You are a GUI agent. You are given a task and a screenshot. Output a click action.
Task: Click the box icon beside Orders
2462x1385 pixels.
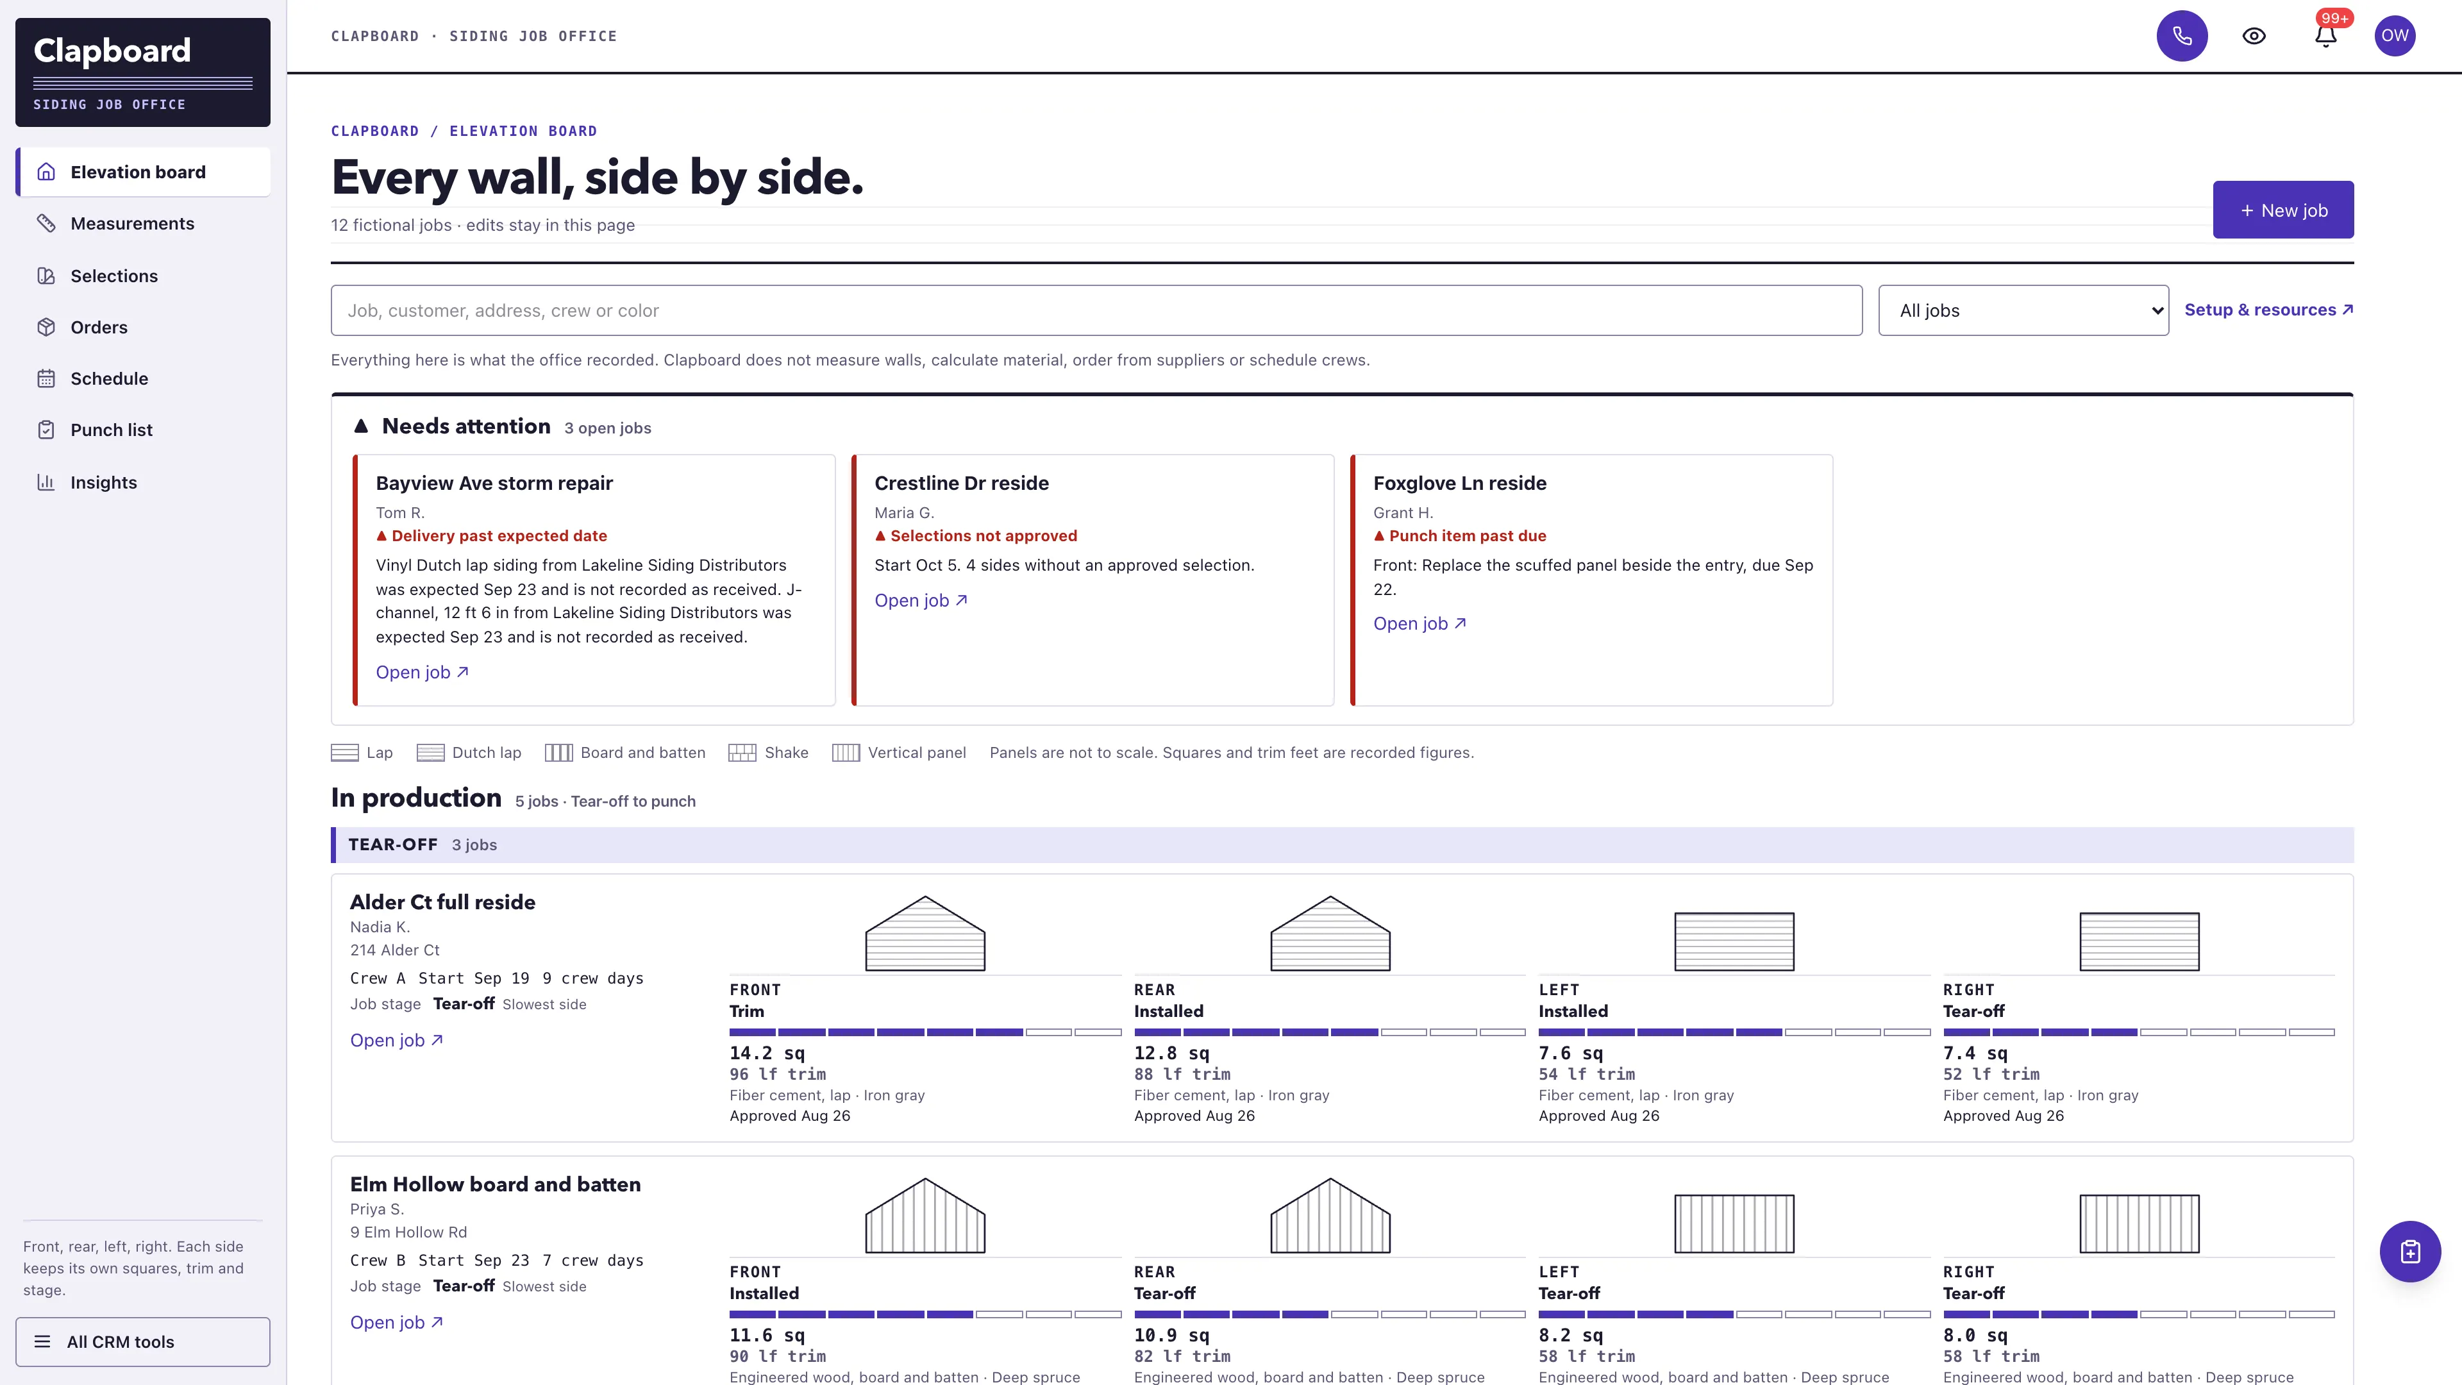tap(46, 327)
